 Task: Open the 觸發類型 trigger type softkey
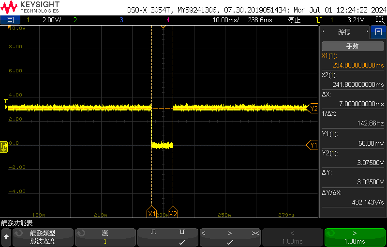43,237
